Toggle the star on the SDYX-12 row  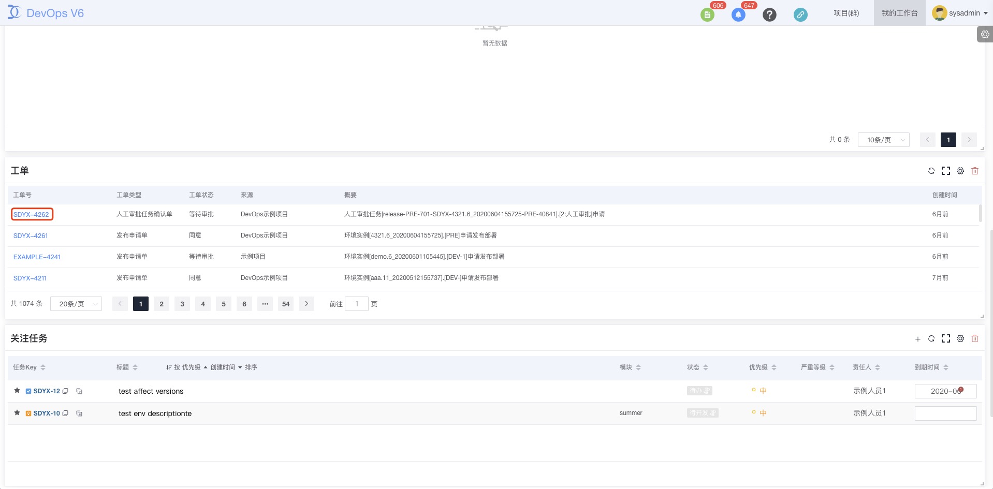tap(17, 391)
